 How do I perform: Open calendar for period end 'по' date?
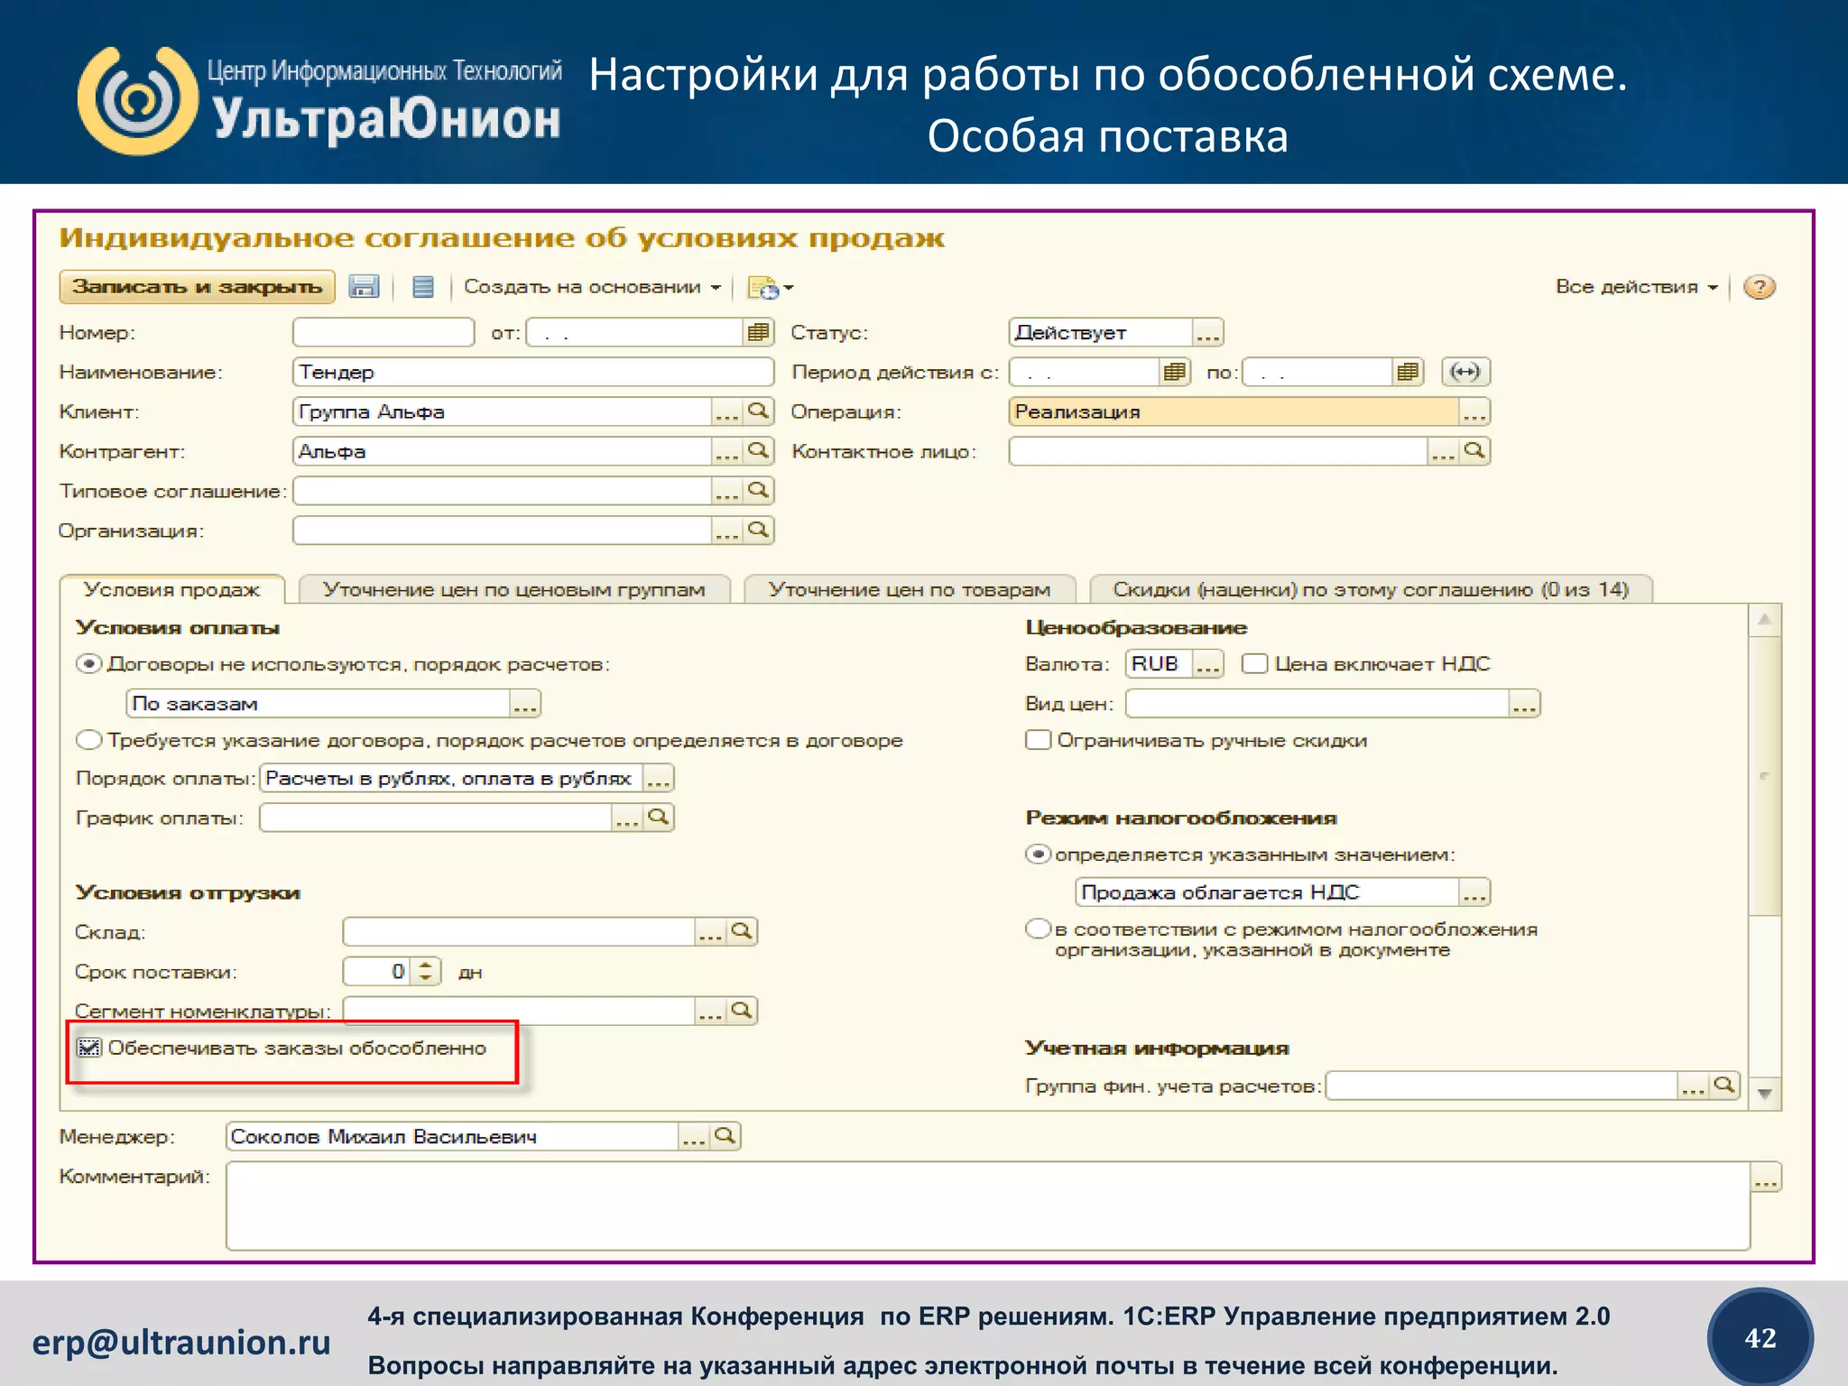(x=1408, y=372)
